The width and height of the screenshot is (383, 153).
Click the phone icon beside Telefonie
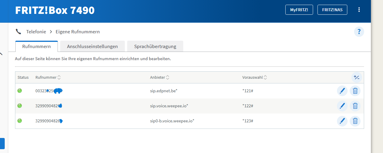point(18,32)
